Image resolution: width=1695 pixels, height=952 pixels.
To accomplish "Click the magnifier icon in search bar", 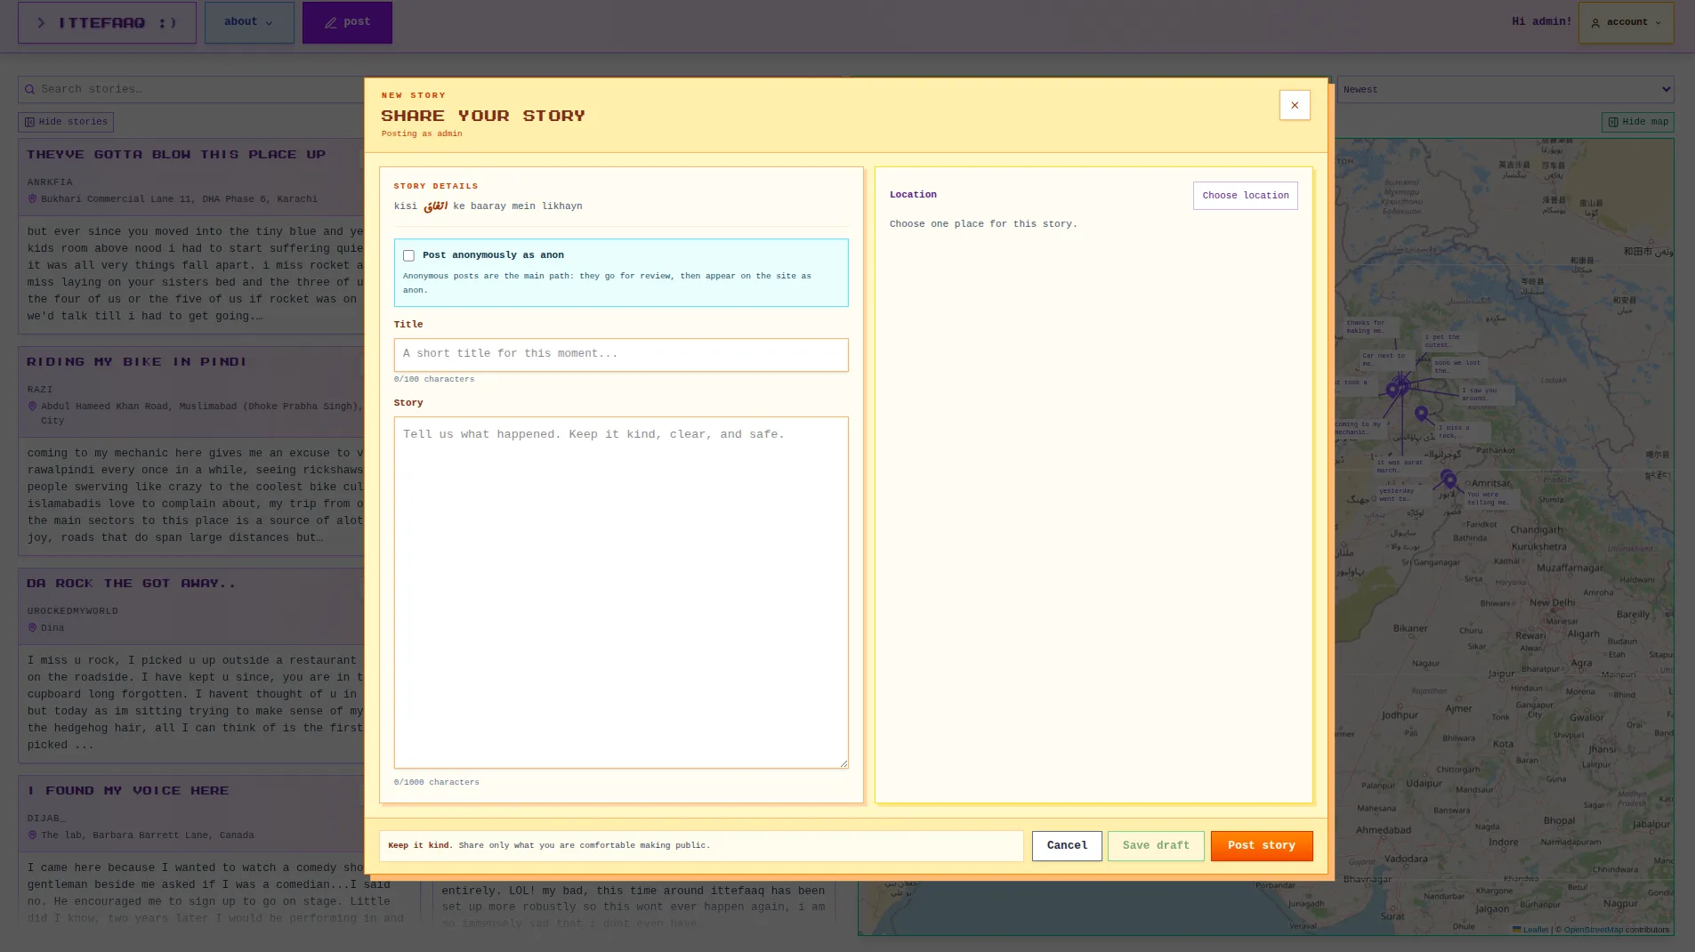I will point(29,89).
